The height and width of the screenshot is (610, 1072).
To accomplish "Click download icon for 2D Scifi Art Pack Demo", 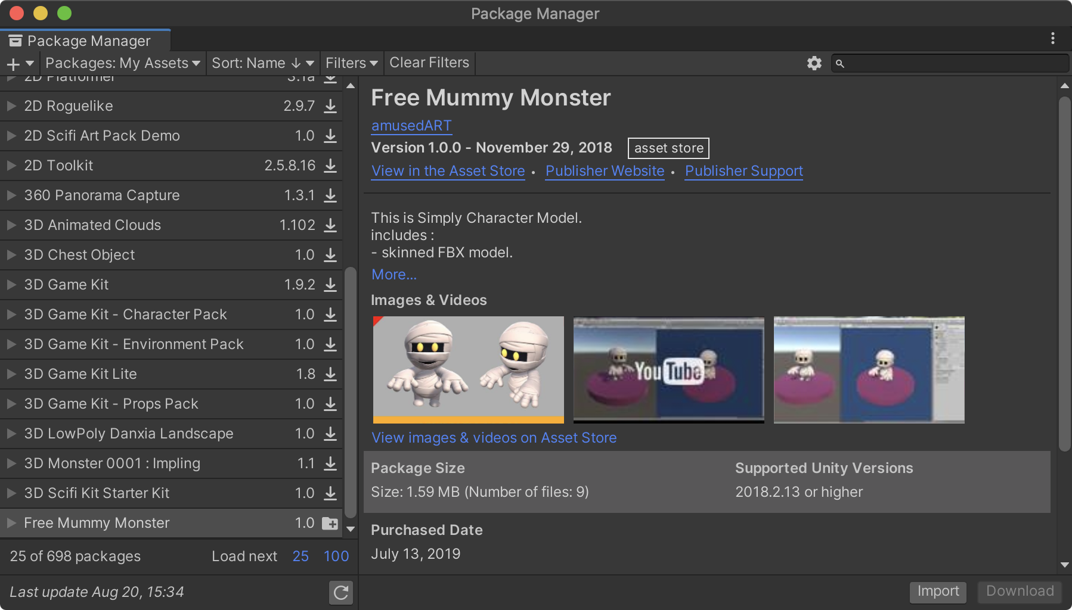I will pos(330,136).
